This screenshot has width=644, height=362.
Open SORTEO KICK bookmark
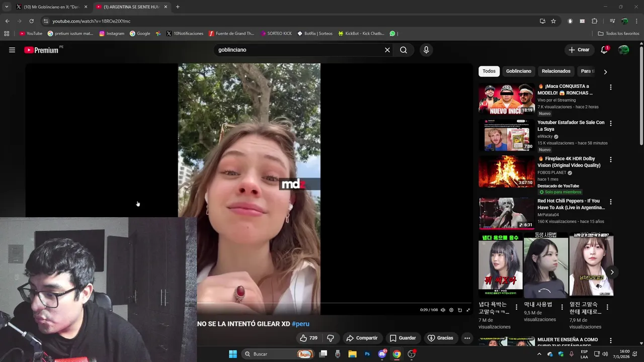point(276,34)
